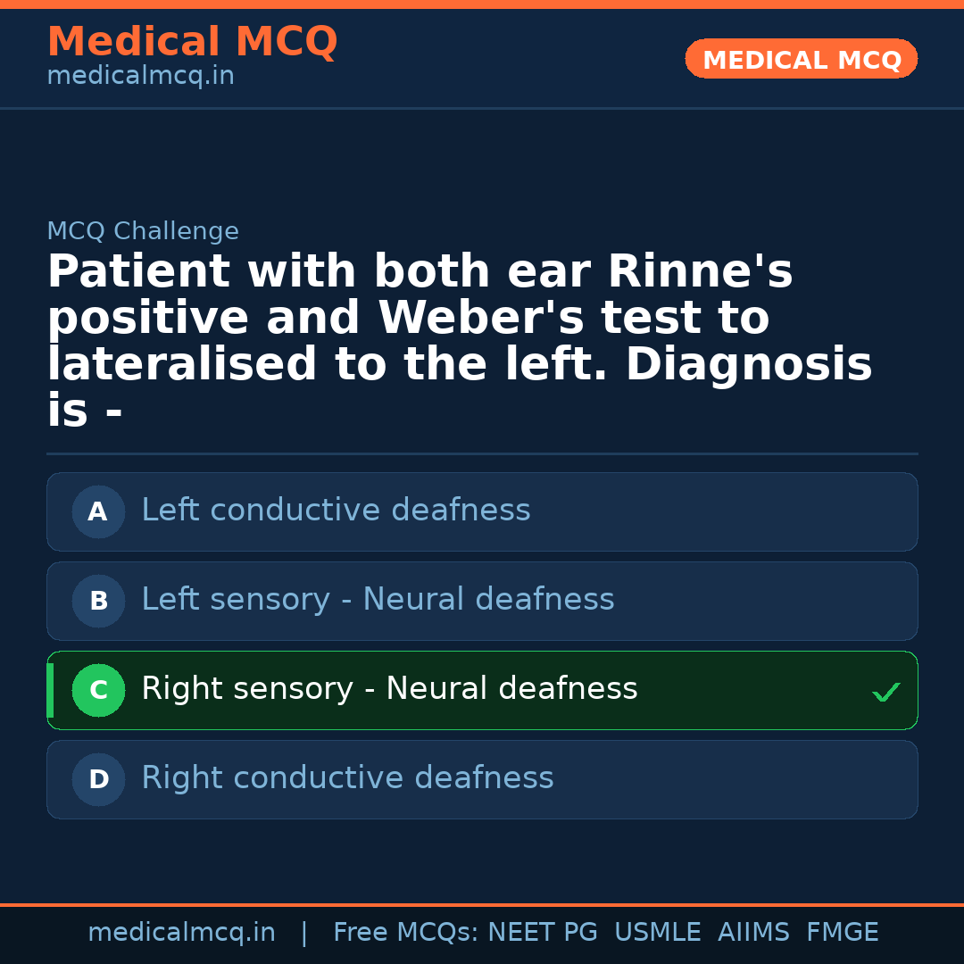Click the orange MEDICAL MCQ badge
The image size is (964, 964).
(x=801, y=60)
